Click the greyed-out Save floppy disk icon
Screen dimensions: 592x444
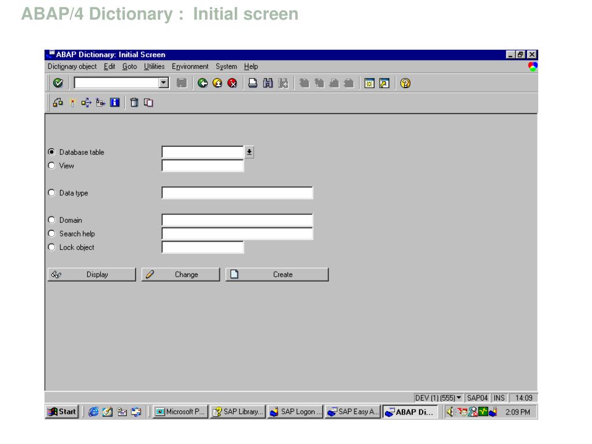(182, 83)
